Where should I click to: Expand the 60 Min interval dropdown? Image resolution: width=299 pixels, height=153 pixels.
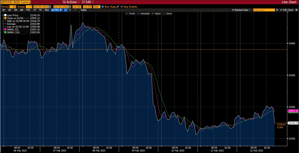(57, 10)
